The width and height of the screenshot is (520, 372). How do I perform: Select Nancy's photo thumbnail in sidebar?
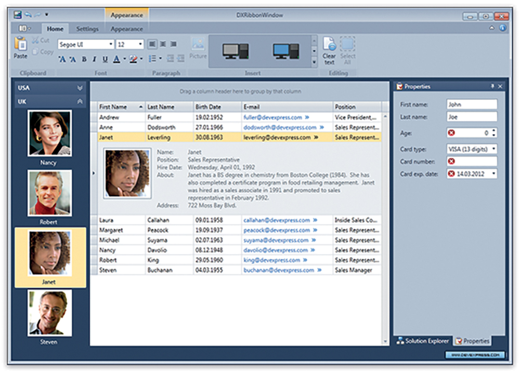click(50, 133)
